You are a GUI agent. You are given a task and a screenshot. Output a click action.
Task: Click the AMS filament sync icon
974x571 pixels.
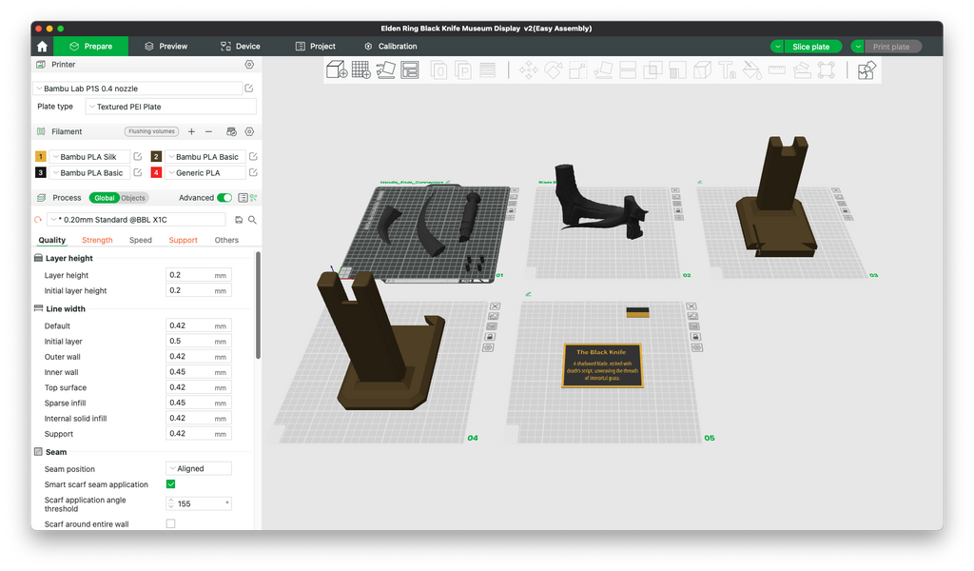(232, 131)
